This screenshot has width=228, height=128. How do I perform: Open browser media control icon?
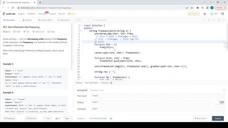pos(202,8)
